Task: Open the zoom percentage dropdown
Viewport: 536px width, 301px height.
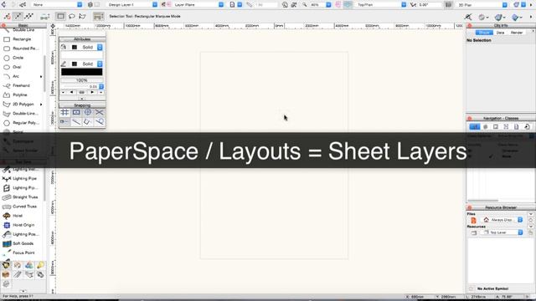Action: tap(321, 5)
